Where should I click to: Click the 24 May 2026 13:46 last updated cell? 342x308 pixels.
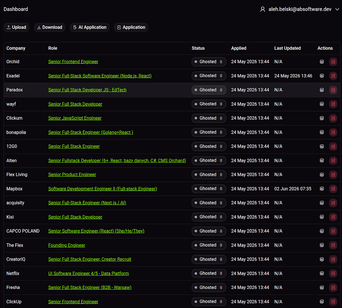[x=293, y=76]
